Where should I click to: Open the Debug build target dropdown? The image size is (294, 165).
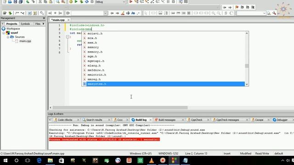point(110,2)
